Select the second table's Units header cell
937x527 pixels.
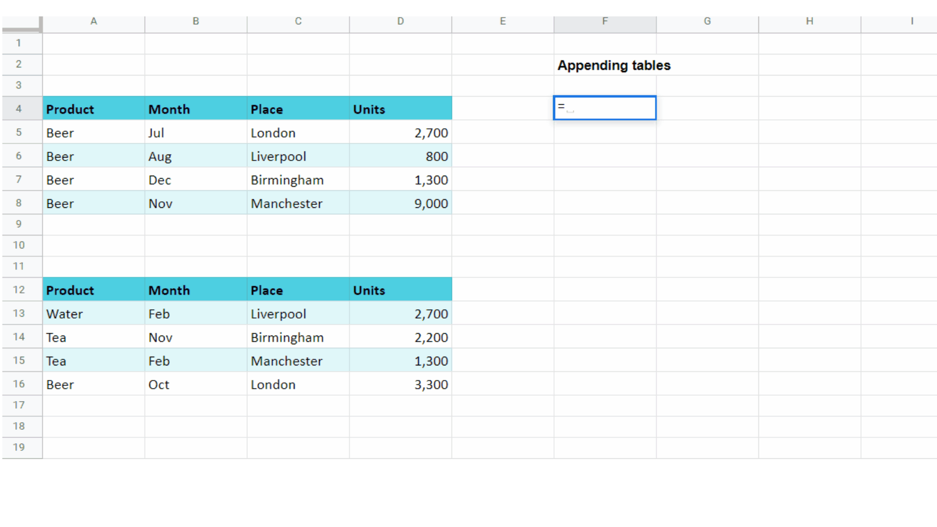pyautogui.click(x=401, y=290)
